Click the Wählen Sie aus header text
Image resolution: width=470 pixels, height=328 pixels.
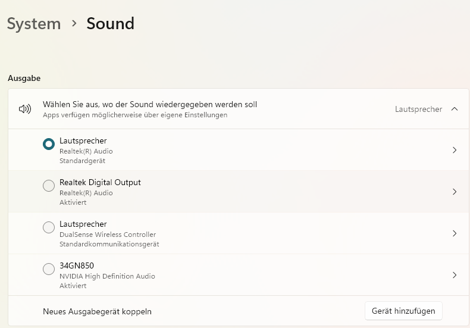click(x=150, y=104)
